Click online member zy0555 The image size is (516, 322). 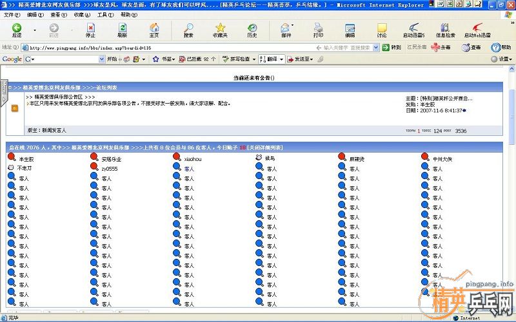click(110, 169)
